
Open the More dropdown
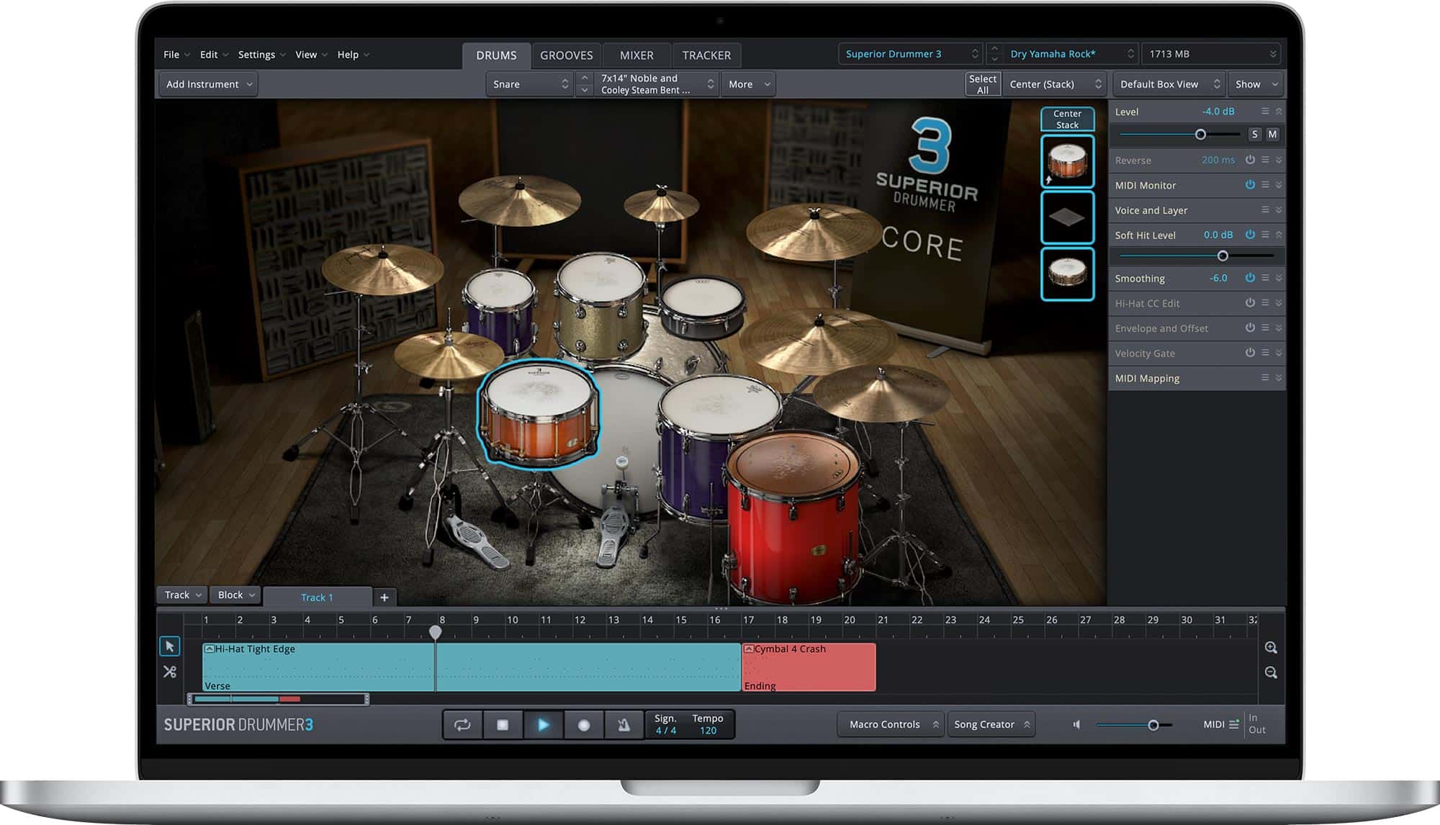click(x=748, y=84)
